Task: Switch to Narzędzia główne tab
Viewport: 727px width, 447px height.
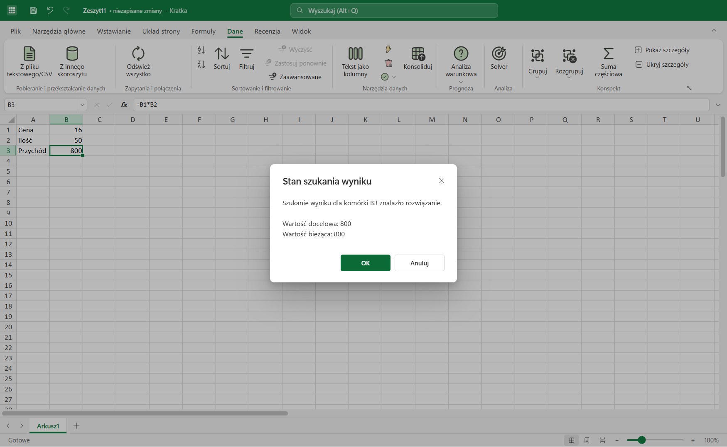Action: coord(59,32)
